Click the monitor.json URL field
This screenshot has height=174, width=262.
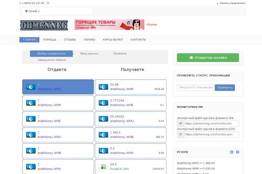tap(211, 134)
